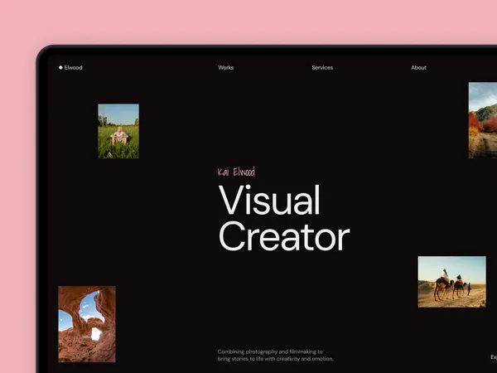Click the Visual Creator headline
Image resolution: width=497 pixels, height=373 pixels.
tap(284, 218)
